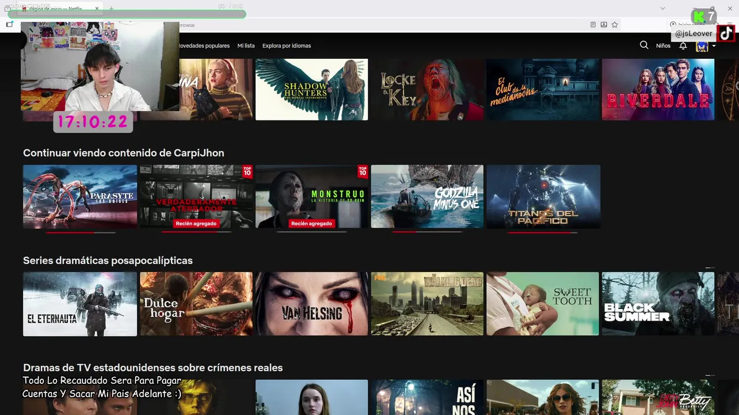Open Van Helsing
The height and width of the screenshot is (415, 739).
click(312, 304)
